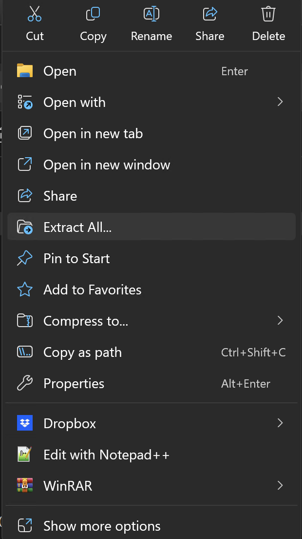Click the Rename icon in top bar
This screenshot has height=539, width=302.
coord(151,14)
